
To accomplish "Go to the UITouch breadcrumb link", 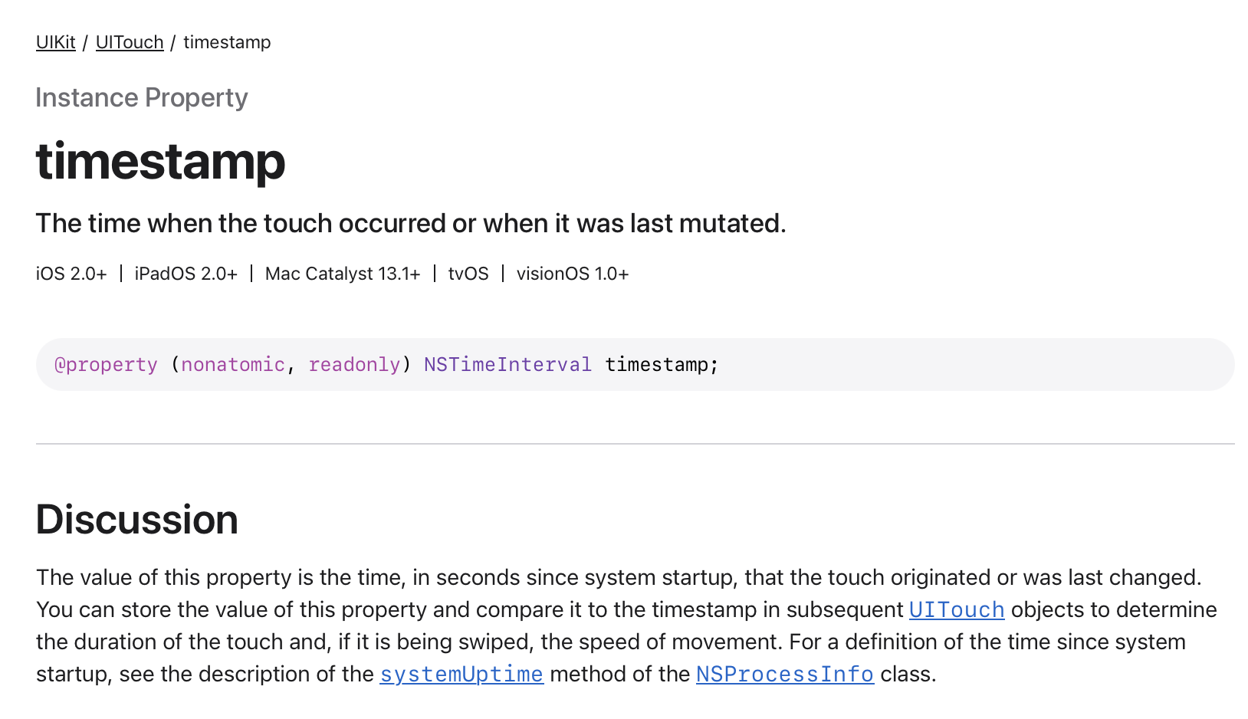I will 130,42.
